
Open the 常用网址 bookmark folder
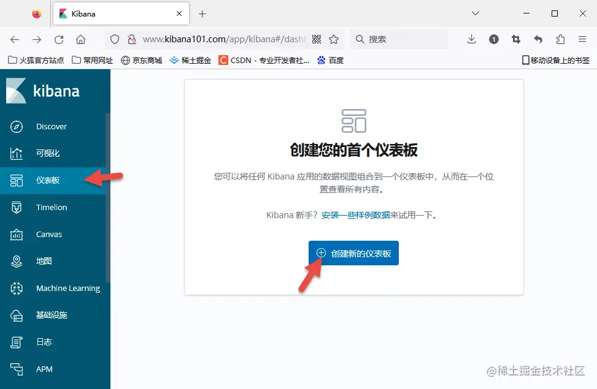(x=93, y=60)
